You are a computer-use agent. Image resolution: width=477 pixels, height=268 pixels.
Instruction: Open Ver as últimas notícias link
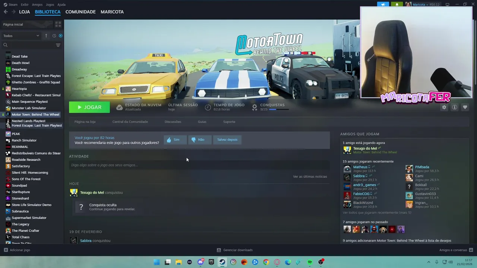point(310,176)
